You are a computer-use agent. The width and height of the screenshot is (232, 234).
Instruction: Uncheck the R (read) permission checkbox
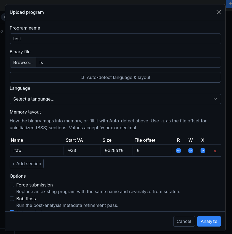tap(178, 151)
